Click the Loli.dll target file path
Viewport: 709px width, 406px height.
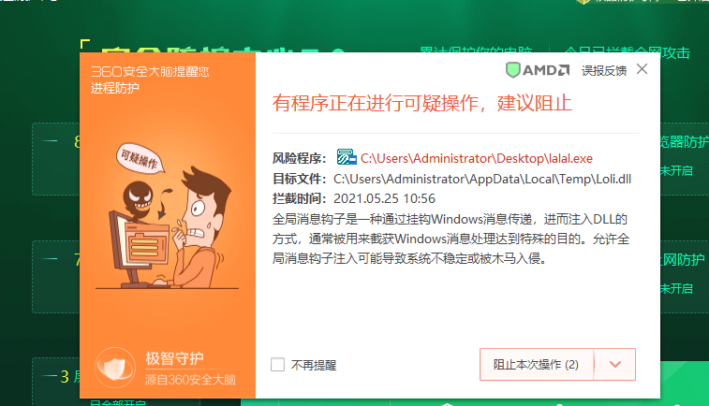coord(482,180)
